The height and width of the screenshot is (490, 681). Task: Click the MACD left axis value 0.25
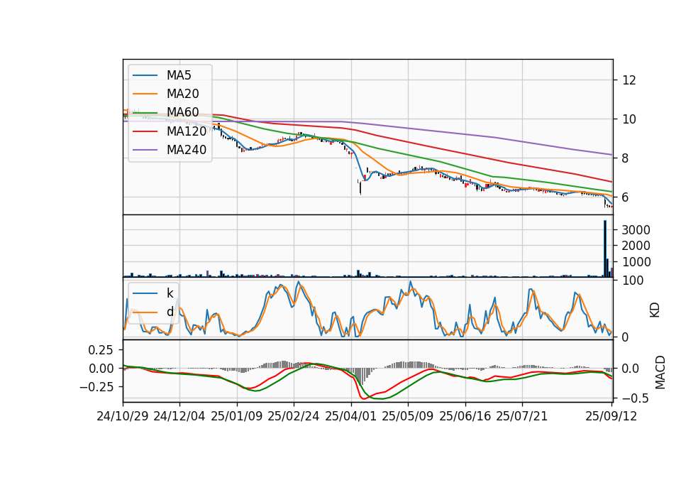100,350
